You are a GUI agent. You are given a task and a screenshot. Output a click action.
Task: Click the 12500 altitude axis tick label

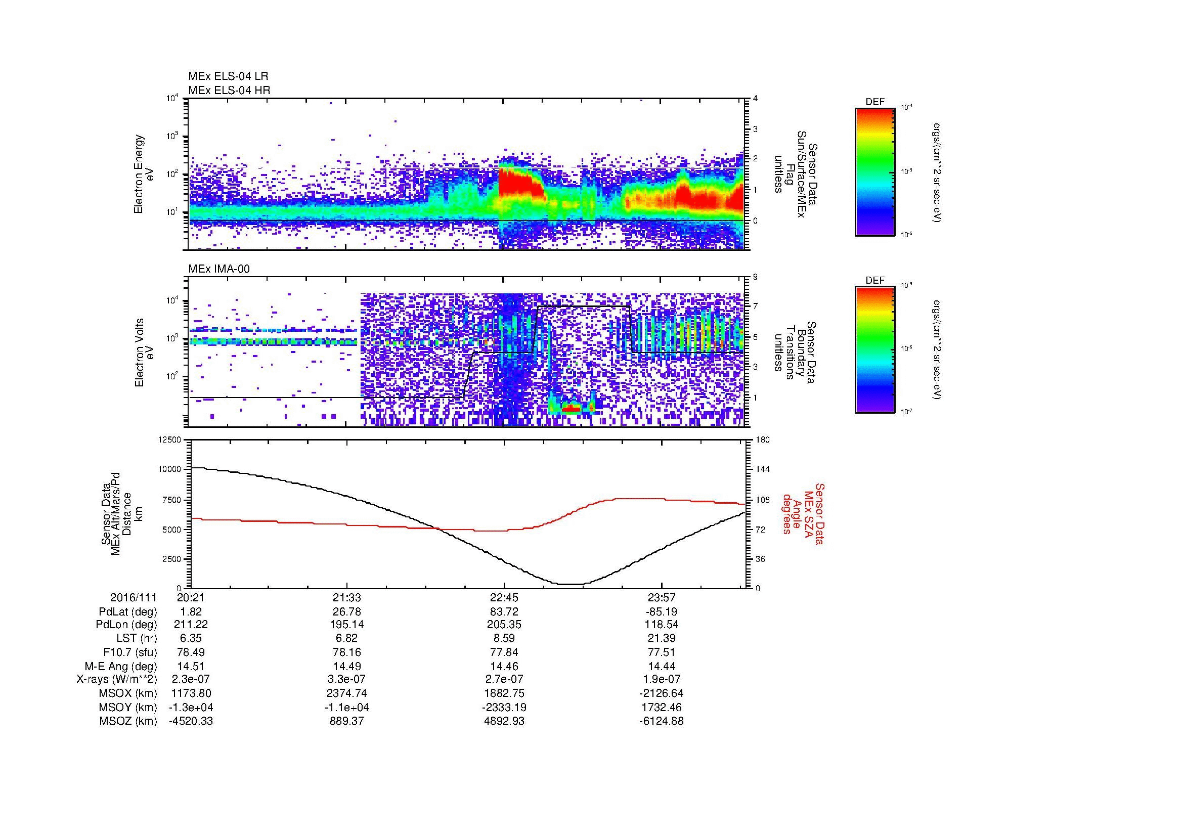pos(169,439)
